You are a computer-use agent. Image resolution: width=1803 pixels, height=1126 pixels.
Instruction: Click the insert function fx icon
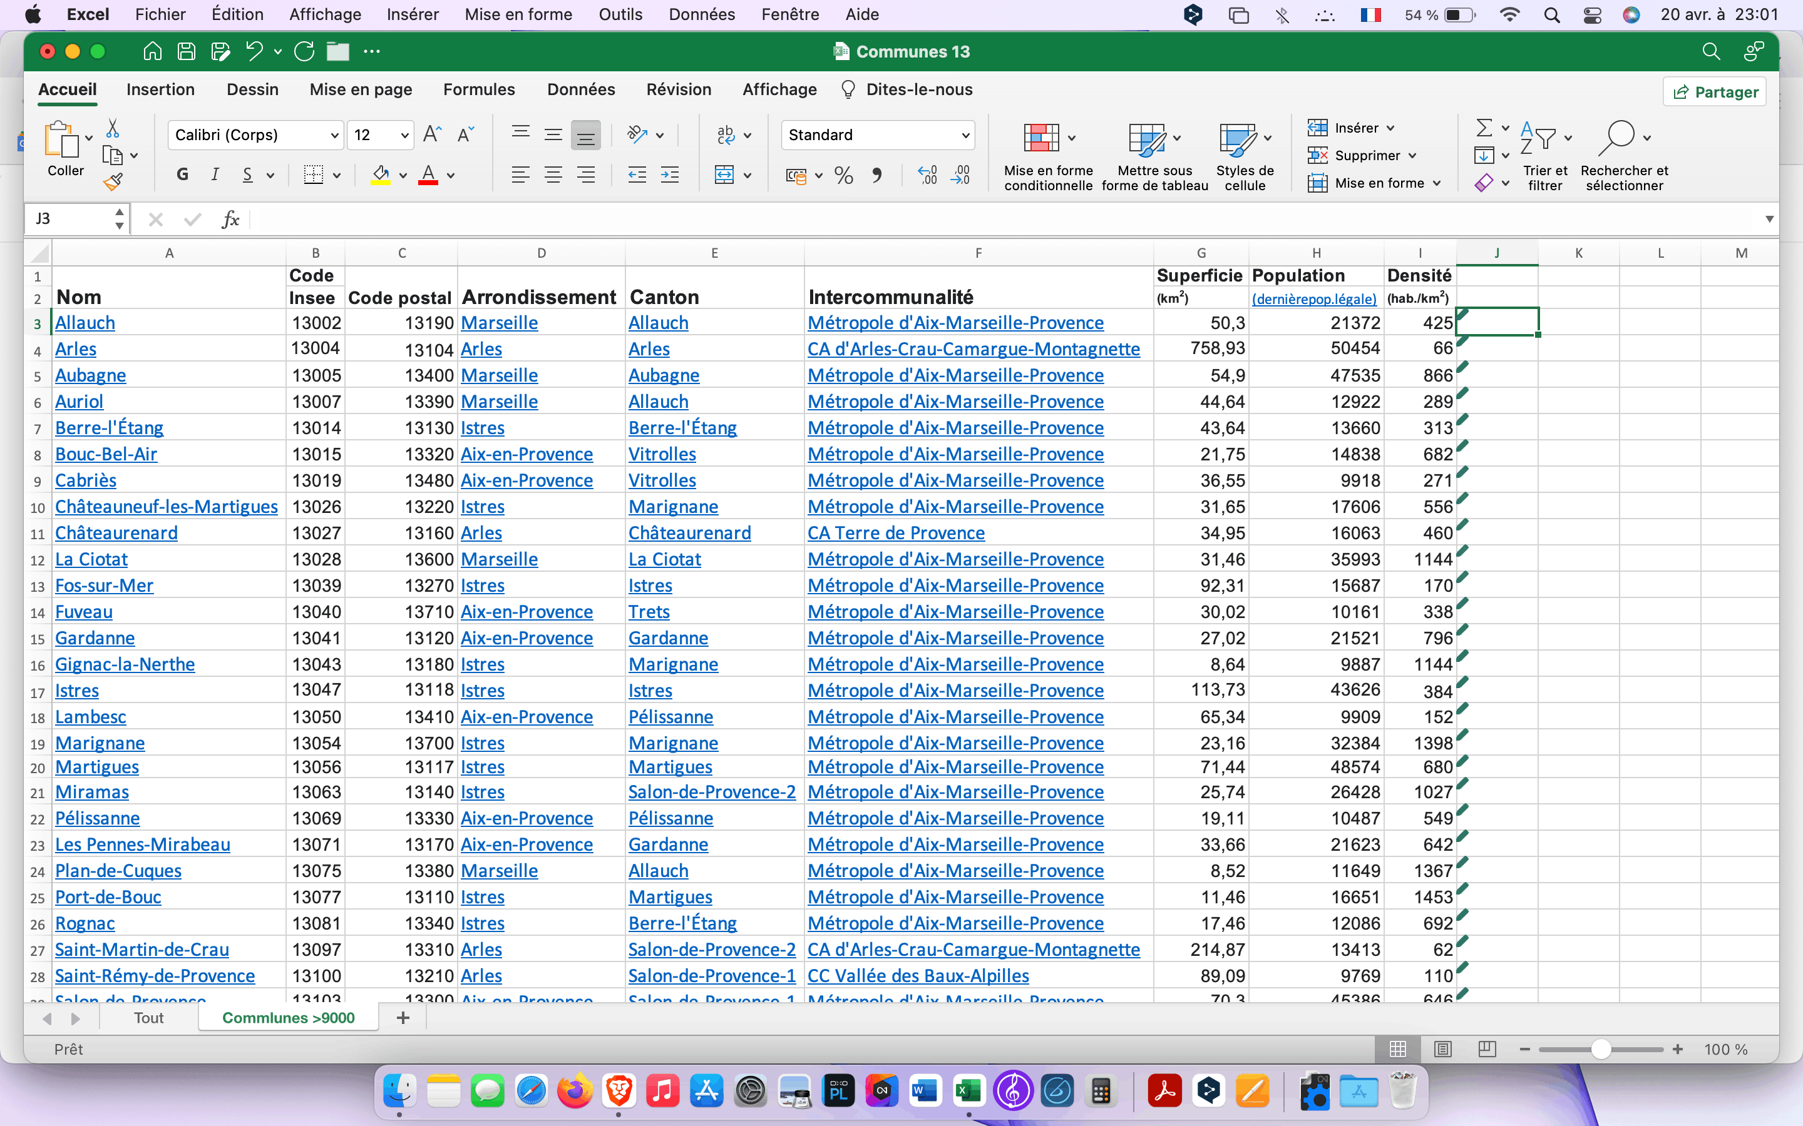coord(230,219)
